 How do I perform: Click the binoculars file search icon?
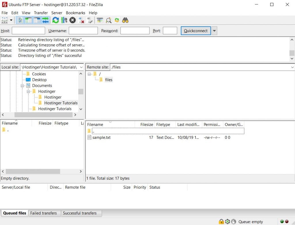(x=125, y=20)
